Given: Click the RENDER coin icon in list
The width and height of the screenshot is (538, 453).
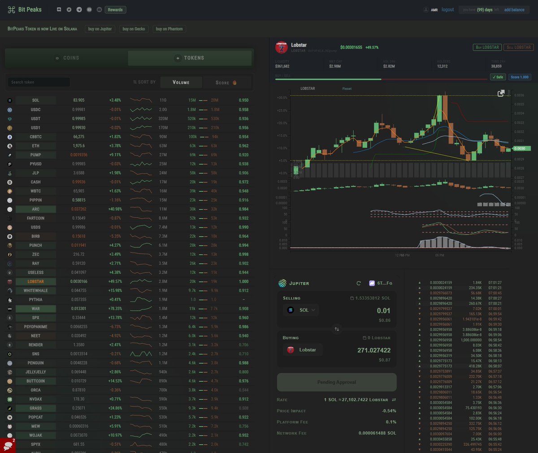Looking at the screenshot, I should coord(10,345).
